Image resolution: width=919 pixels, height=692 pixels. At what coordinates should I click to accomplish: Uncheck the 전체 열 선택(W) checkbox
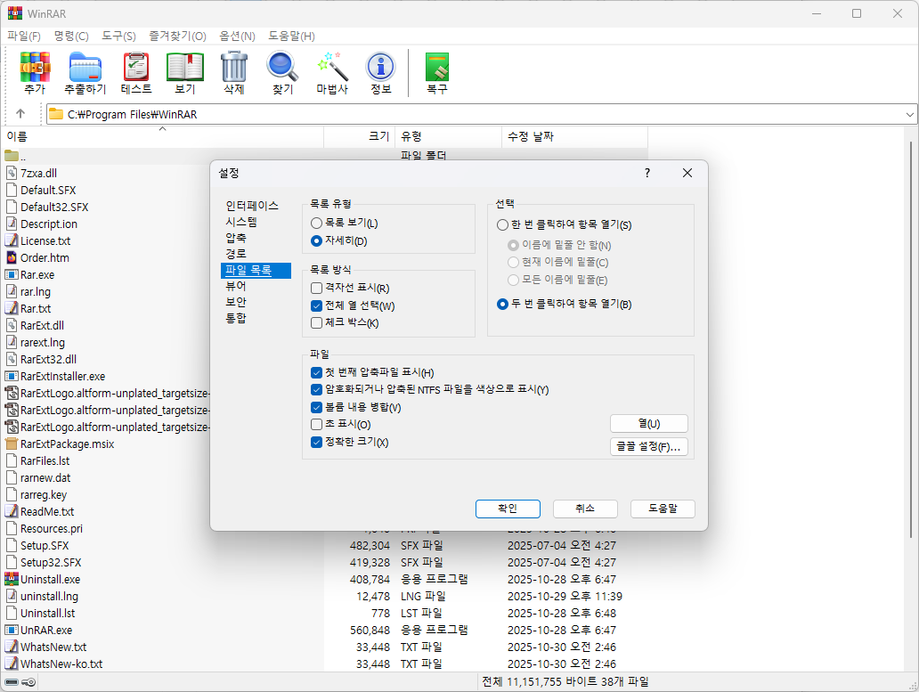click(x=316, y=305)
